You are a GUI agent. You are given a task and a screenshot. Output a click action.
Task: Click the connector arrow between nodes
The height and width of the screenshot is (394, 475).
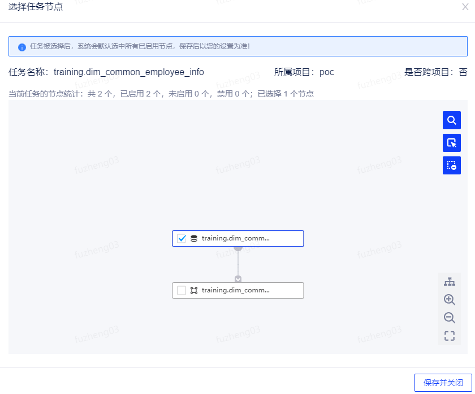click(x=238, y=279)
